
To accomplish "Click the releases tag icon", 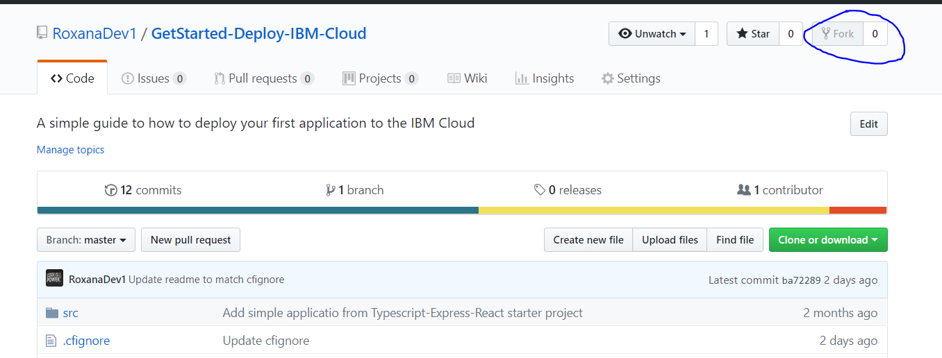I will click(x=539, y=190).
